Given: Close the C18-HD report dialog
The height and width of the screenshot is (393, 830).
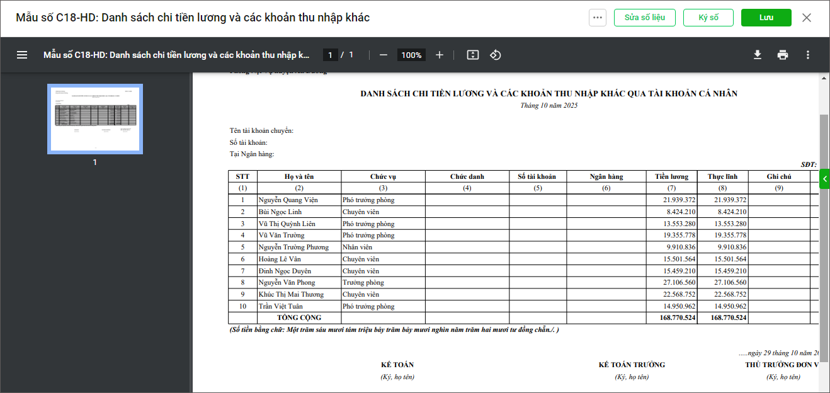Looking at the screenshot, I should (x=807, y=18).
